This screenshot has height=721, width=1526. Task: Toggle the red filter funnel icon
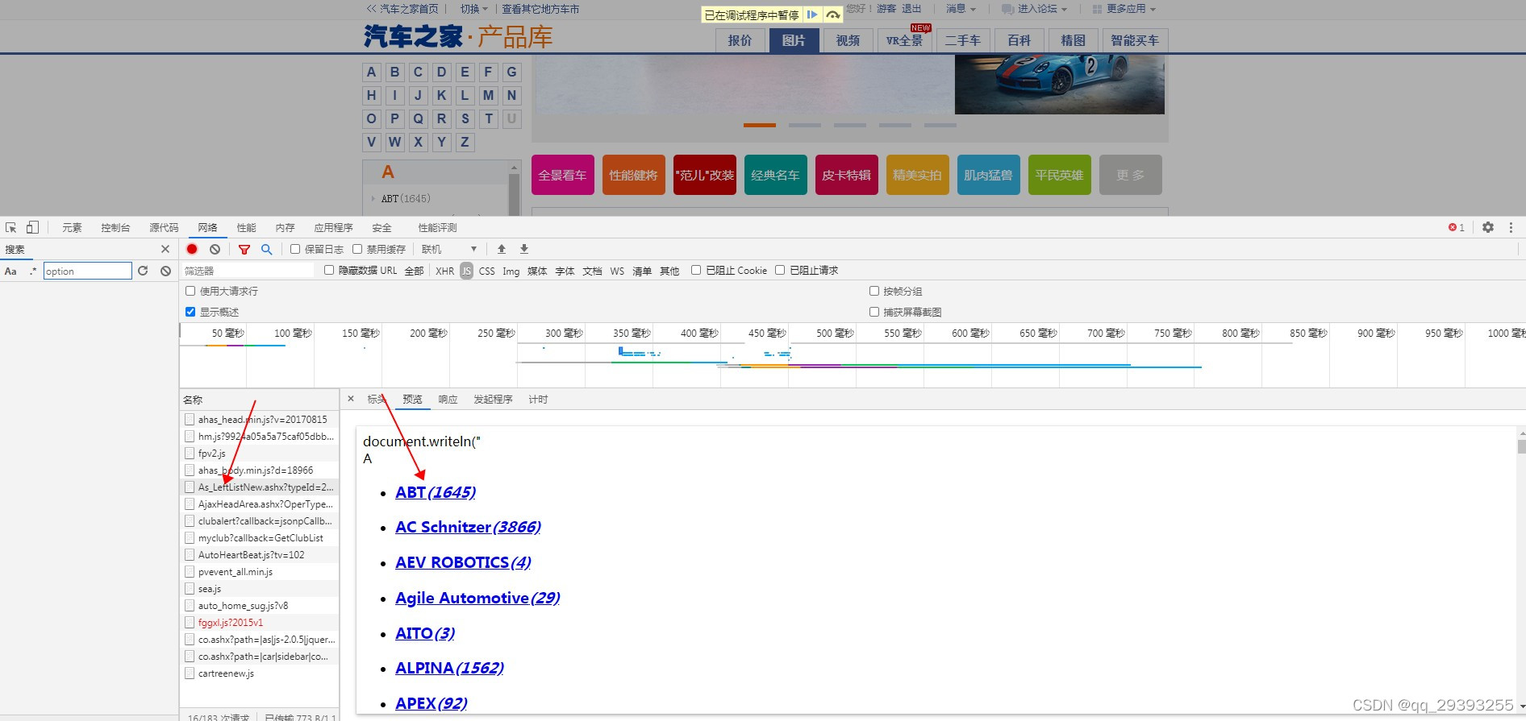pyautogui.click(x=244, y=250)
